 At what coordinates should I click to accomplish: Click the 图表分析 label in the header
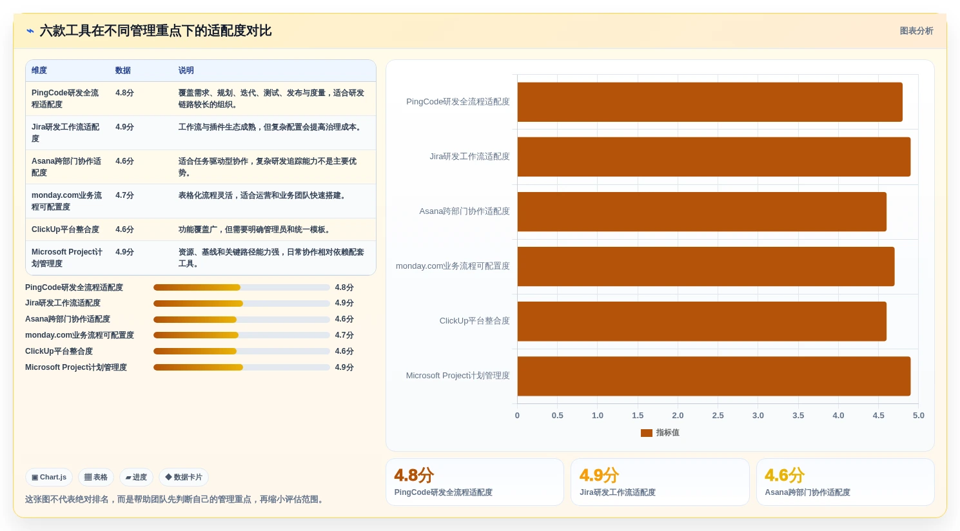click(916, 31)
